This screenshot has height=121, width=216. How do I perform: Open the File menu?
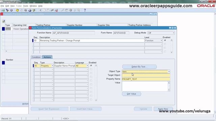2,6
